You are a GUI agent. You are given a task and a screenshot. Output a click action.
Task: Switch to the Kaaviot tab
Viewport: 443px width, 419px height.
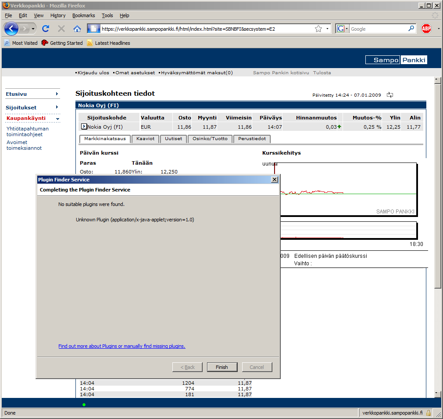click(145, 139)
